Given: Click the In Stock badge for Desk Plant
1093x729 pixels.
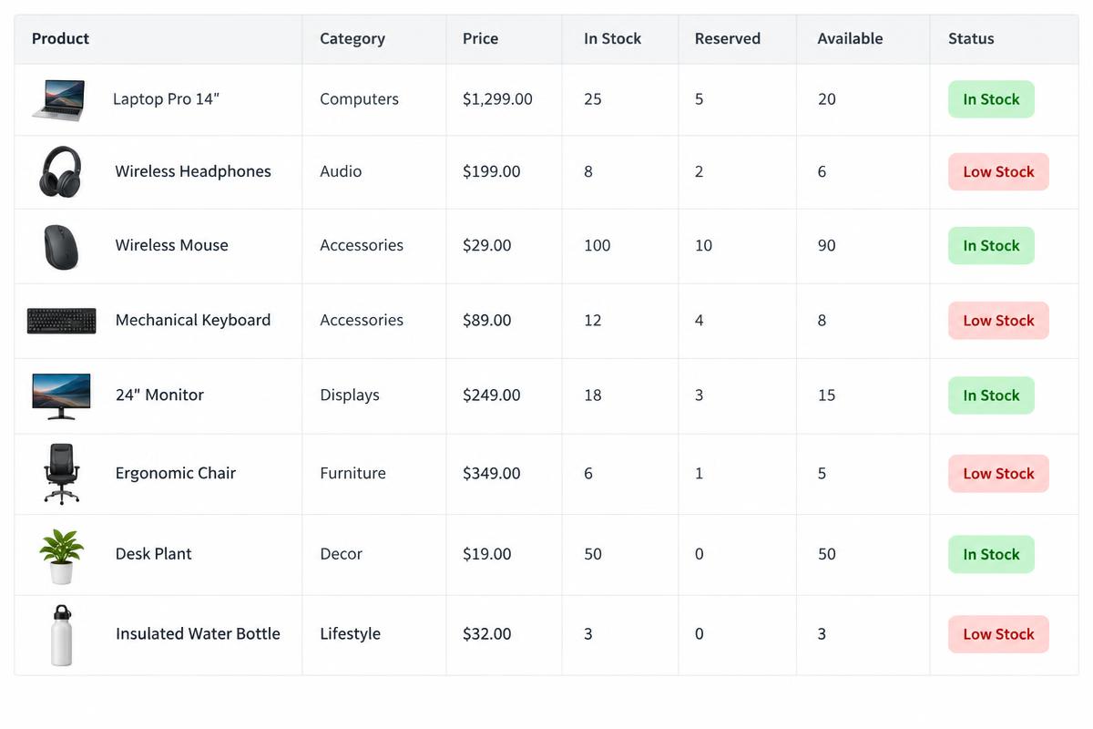Looking at the screenshot, I should [991, 554].
